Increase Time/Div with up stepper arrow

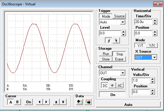(155, 20)
